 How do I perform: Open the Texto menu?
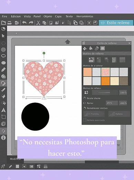coord(69,16)
